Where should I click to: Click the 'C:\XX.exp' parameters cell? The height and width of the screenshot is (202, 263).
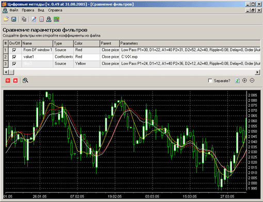[x=190, y=57]
